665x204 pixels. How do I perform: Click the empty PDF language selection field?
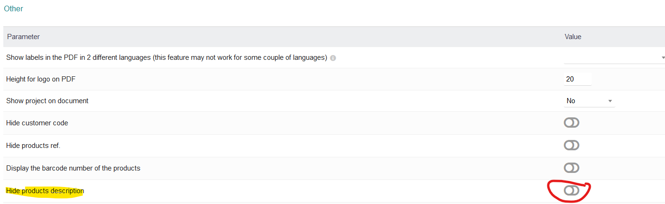coord(612,57)
